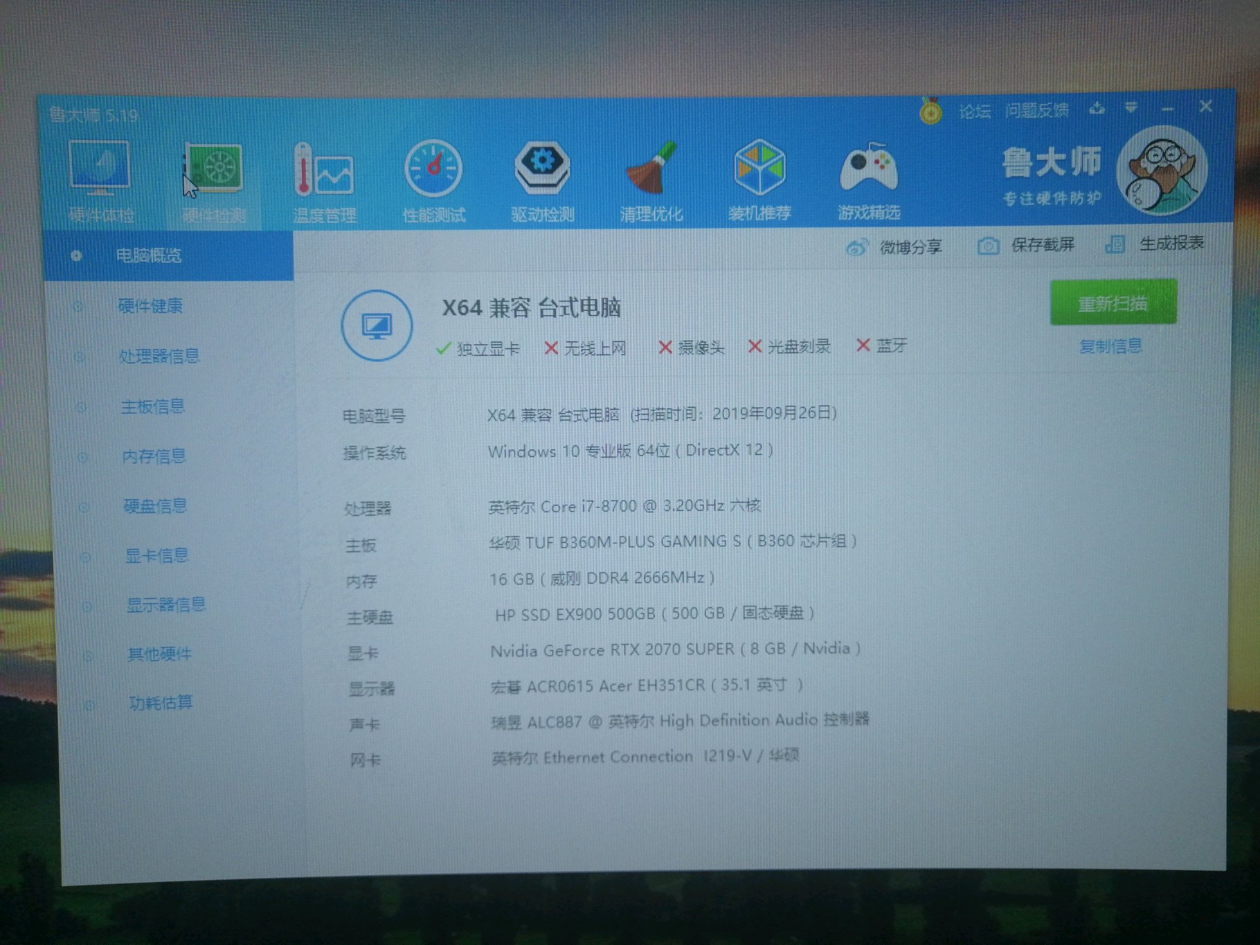1260x945 pixels.
Task: Click the 16 GB DDR4 2666MHz memory value
Action: 602,578
